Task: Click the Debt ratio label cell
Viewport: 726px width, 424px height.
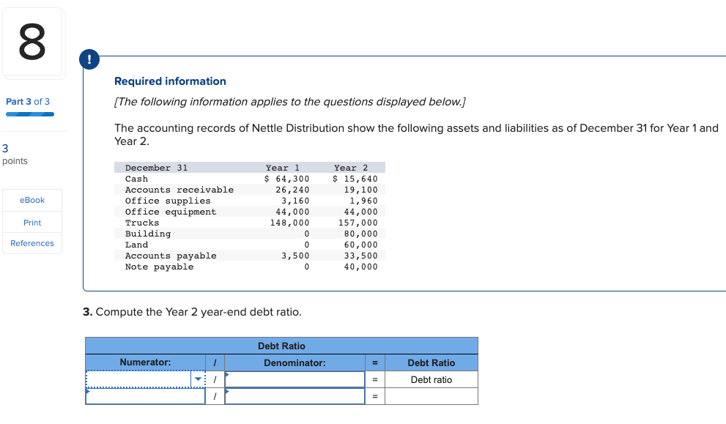Action: (431, 379)
